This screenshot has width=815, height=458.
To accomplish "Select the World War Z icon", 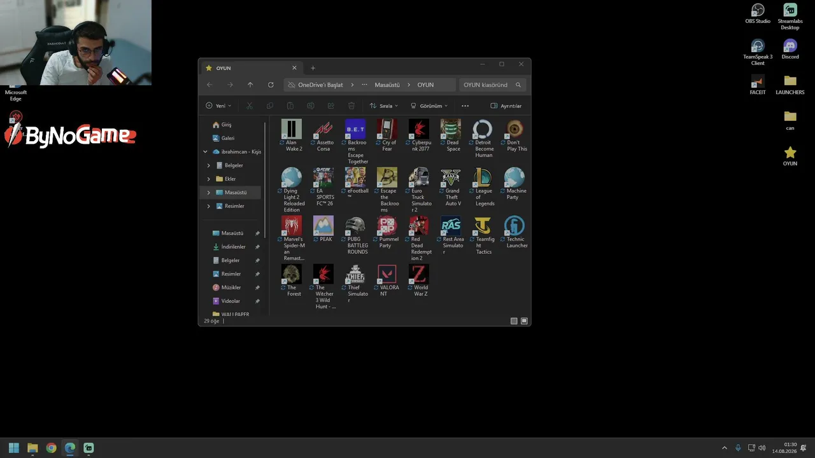I will tap(419, 274).
